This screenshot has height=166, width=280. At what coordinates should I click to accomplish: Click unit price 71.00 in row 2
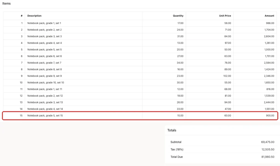pyautogui.click(x=228, y=30)
